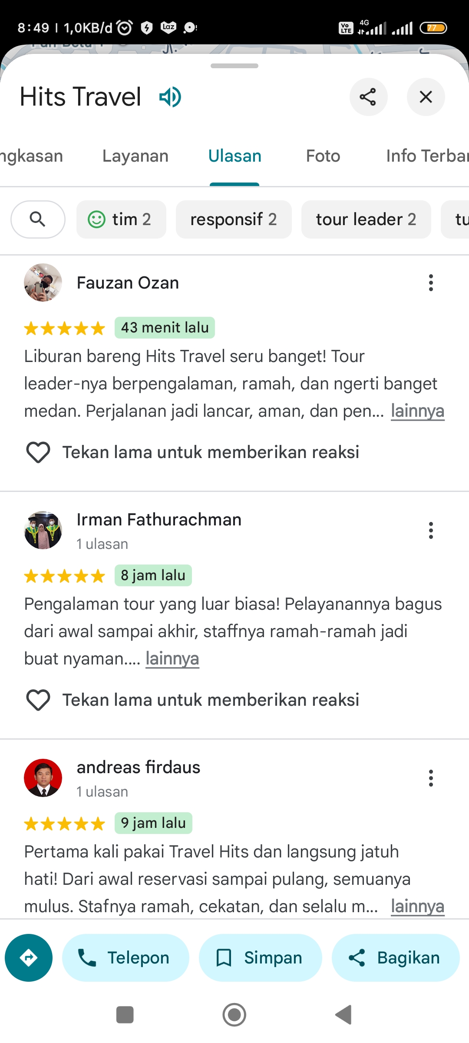
Task: Close the Hits Travel panel
Action: (426, 97)
